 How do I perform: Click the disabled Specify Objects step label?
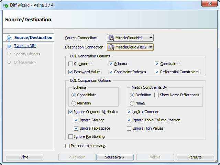point(27,54)
